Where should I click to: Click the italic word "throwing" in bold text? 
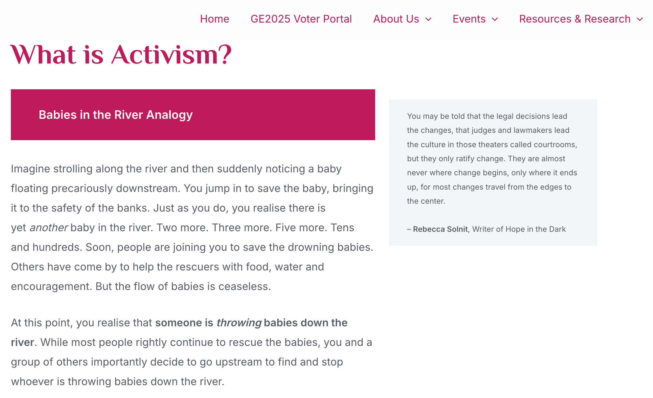pyautogui.click(x=239, y=323)
